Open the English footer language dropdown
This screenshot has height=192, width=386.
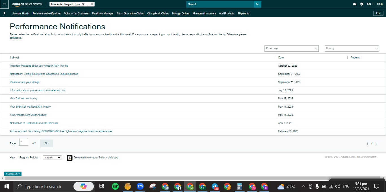coord(52,158)
